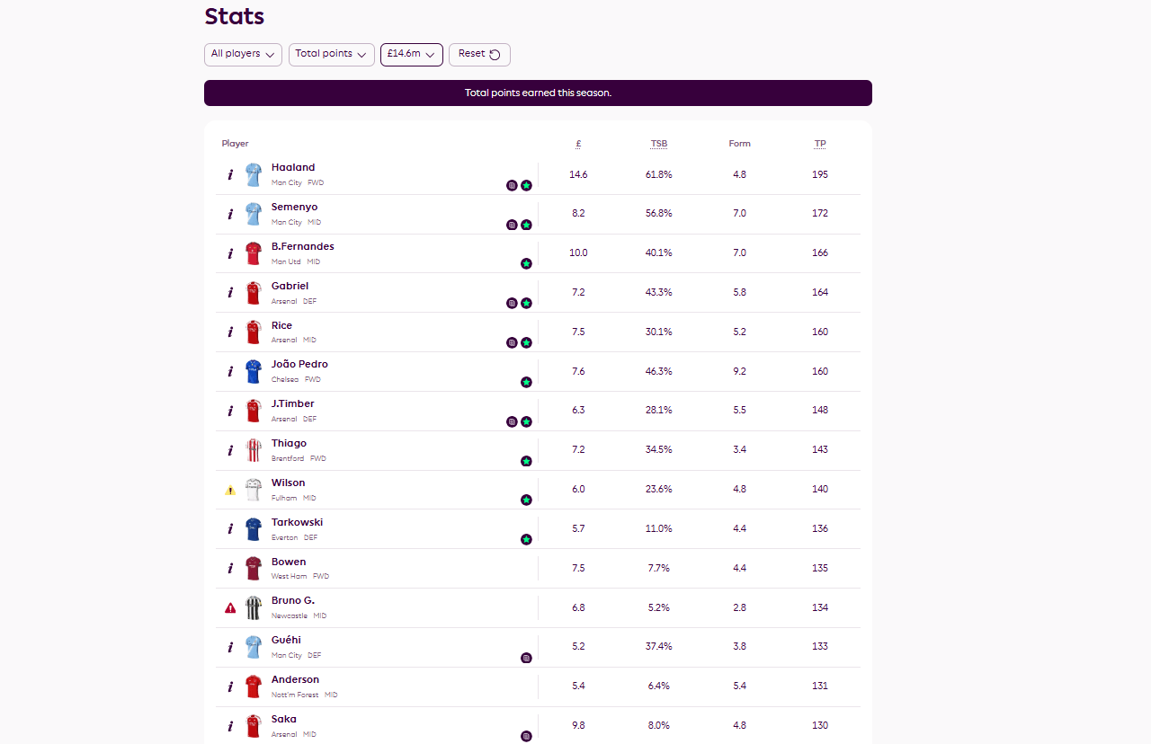
Task: Open Gabriel's player name link
Action: [x=290, y=286]
